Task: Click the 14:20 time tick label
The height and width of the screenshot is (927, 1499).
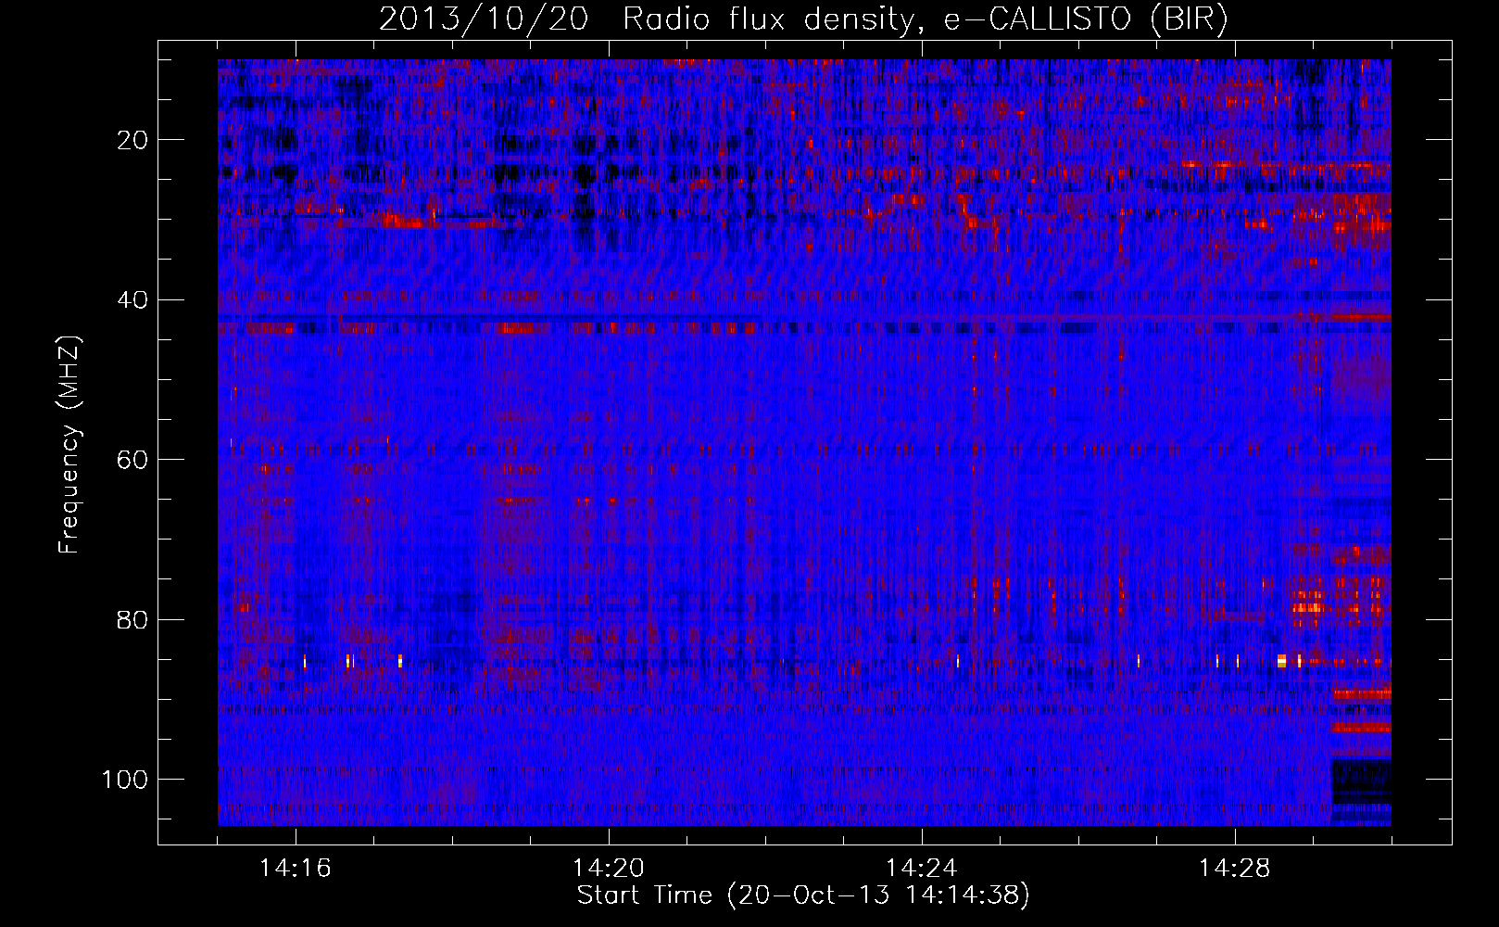Action: 609,869
